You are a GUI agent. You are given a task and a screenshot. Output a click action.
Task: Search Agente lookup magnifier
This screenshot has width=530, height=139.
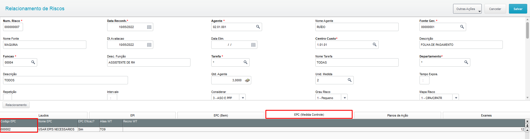[x=258, y=27]
